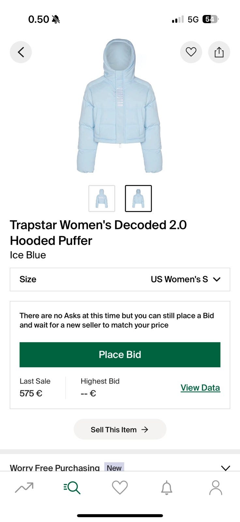
Task: Open the share sheet icon
Action: coord(219,52)
